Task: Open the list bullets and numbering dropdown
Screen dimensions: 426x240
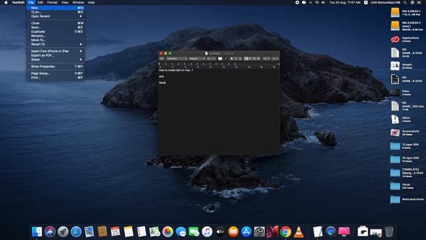Action: click(x=275, y=59)
